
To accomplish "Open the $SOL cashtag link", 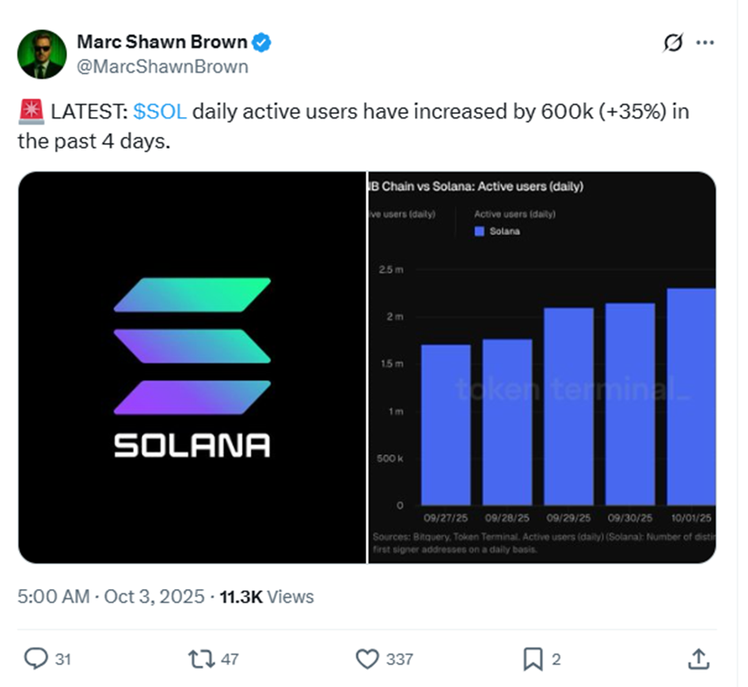I will click(161, 111).
